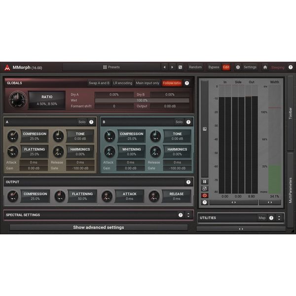296x296 pixels.
Task: Click the Home icon
Action: 265,67
